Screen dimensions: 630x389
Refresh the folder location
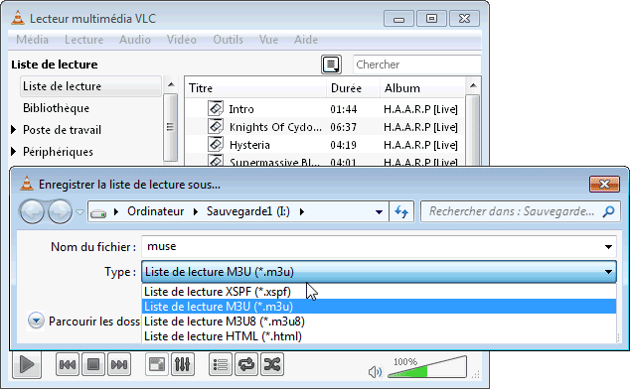pos(401,211)
